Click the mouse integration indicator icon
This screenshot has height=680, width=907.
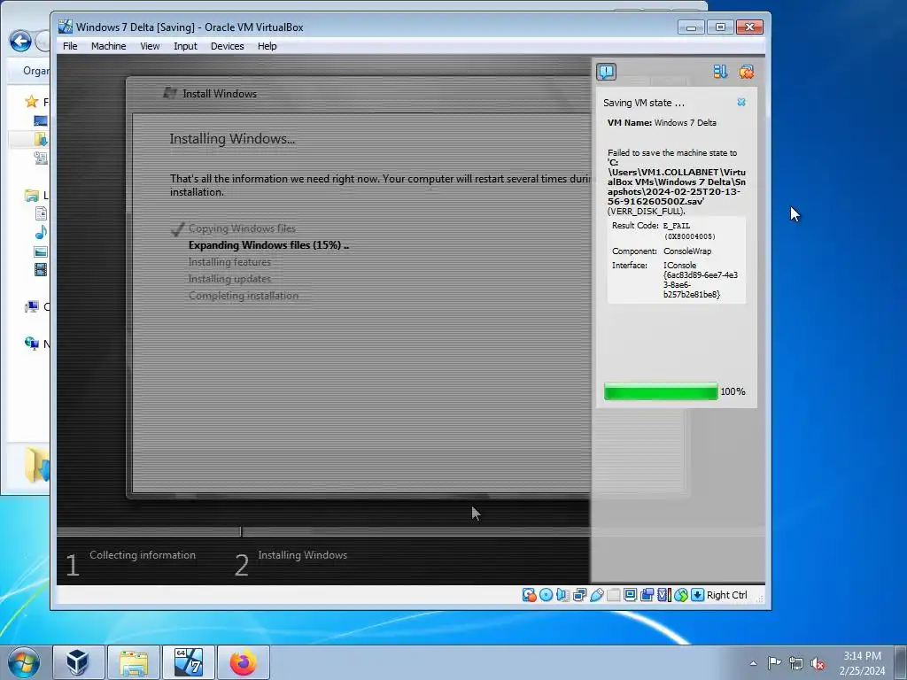coord(681,595)
